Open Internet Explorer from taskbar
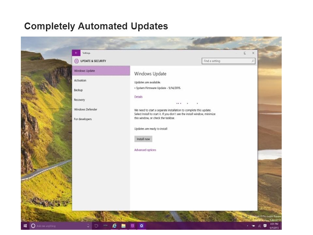This screenshot has height=235, width=313. 114,226
